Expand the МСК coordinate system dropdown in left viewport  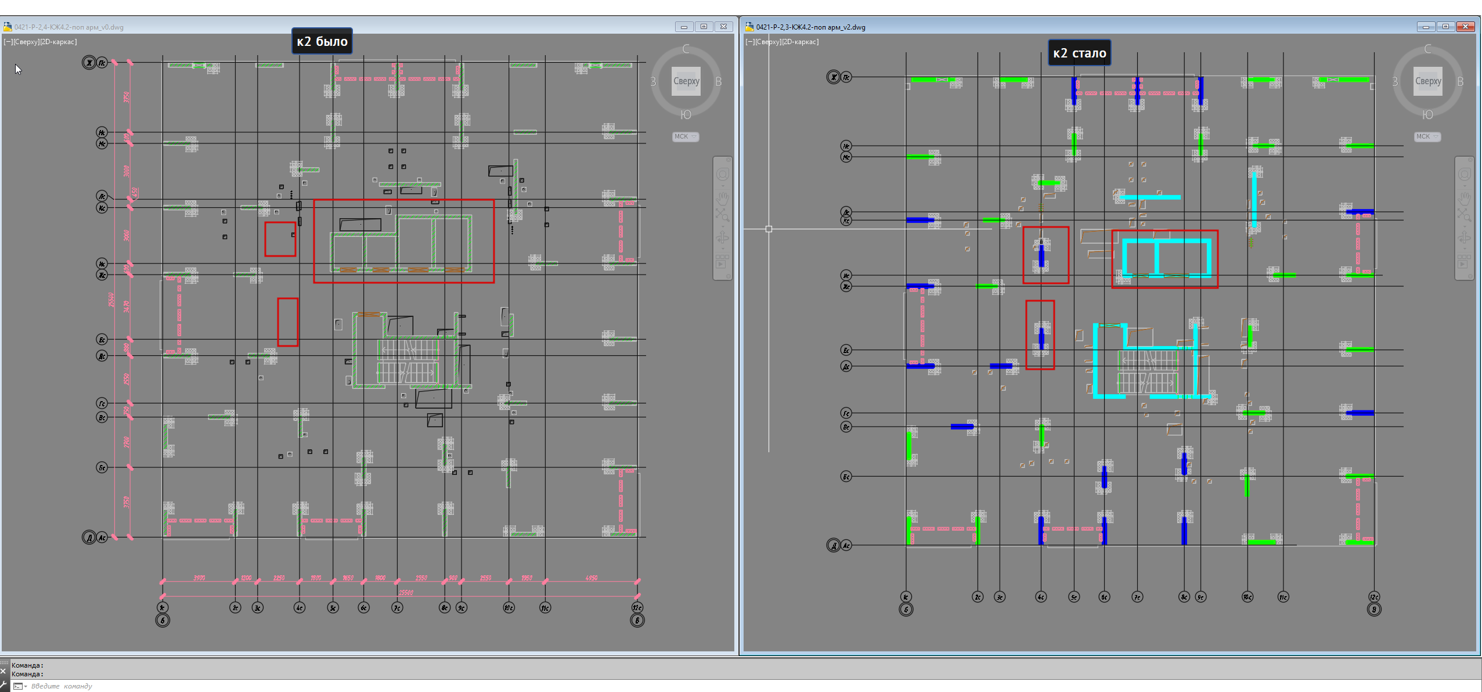pyautogui.click(x=685, y=136)
